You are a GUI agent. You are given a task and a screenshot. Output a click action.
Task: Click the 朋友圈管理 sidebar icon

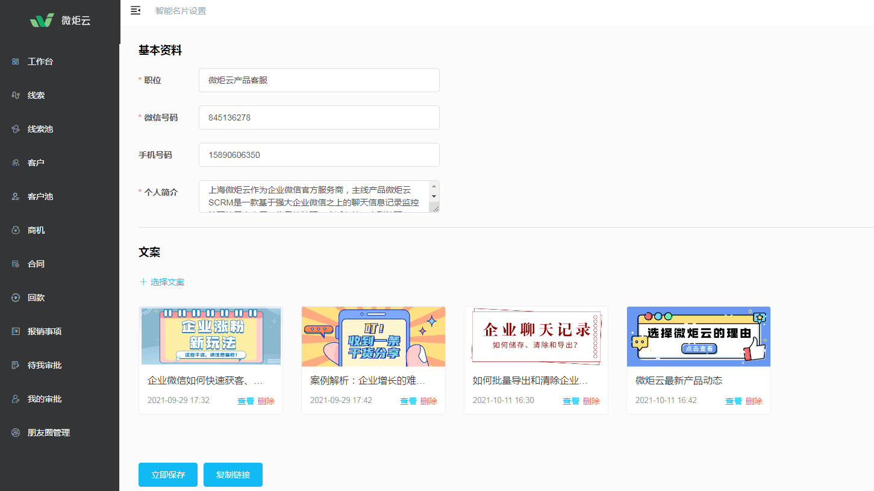[x=15, y=433]
